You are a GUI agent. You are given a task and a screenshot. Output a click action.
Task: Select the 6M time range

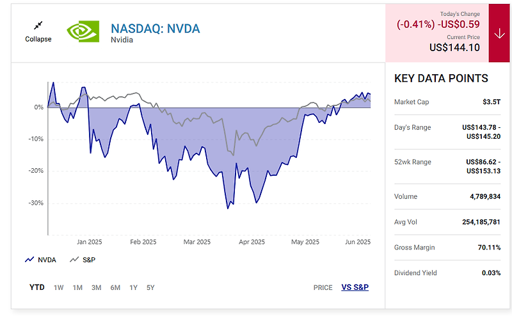(x=115, y=288)
